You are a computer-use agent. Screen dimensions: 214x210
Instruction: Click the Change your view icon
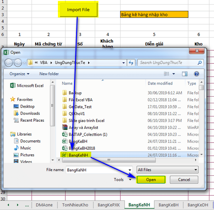pyautogui.click(x=166, y=74)
